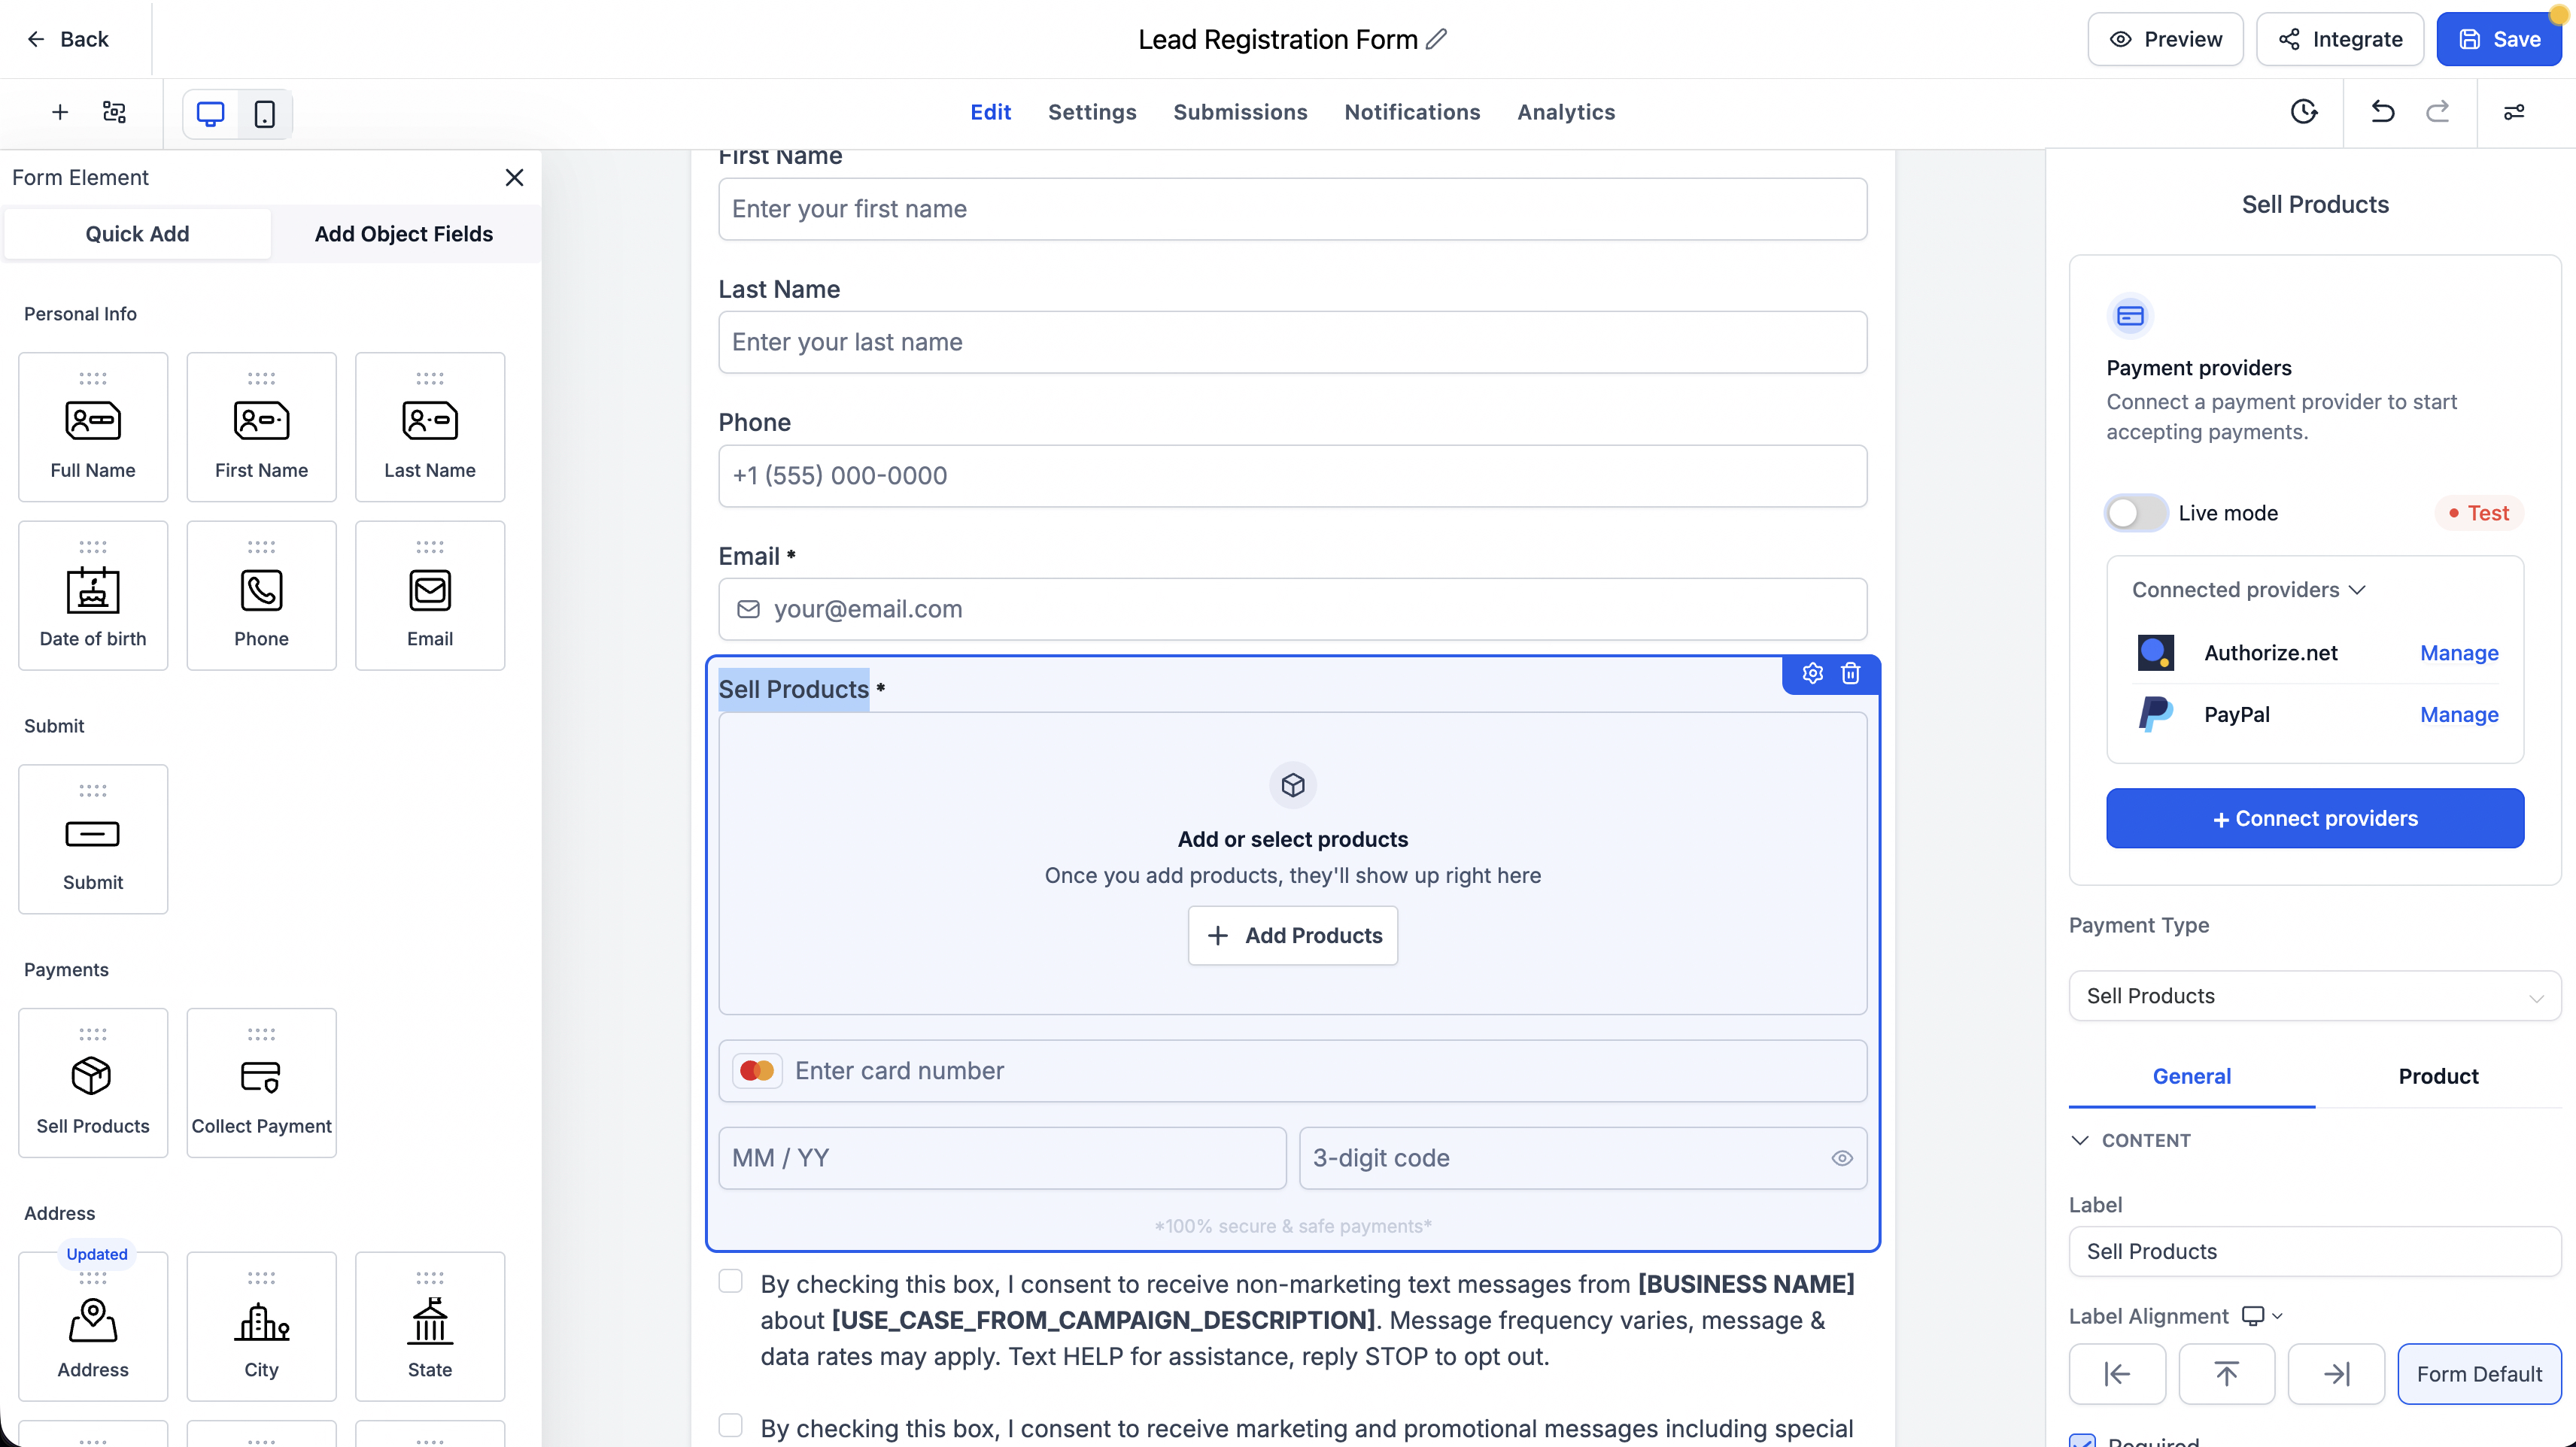2576x1447 pixels.
Task: Switch to the Submissions tab
Action: 1240,112
